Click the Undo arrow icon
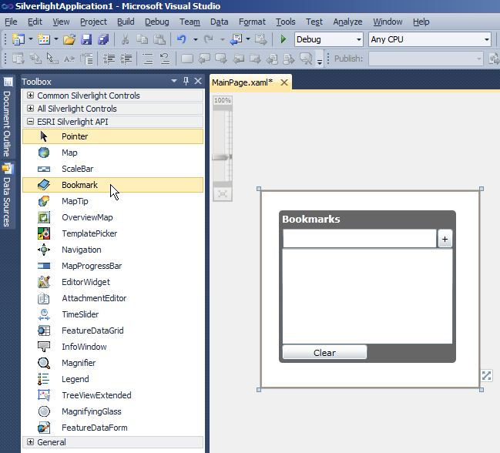500x453 pixels. (182, 39)
